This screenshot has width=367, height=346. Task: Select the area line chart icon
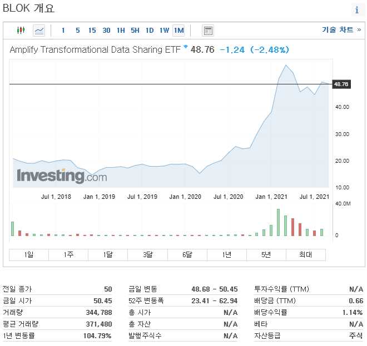[x=39, y=31]
